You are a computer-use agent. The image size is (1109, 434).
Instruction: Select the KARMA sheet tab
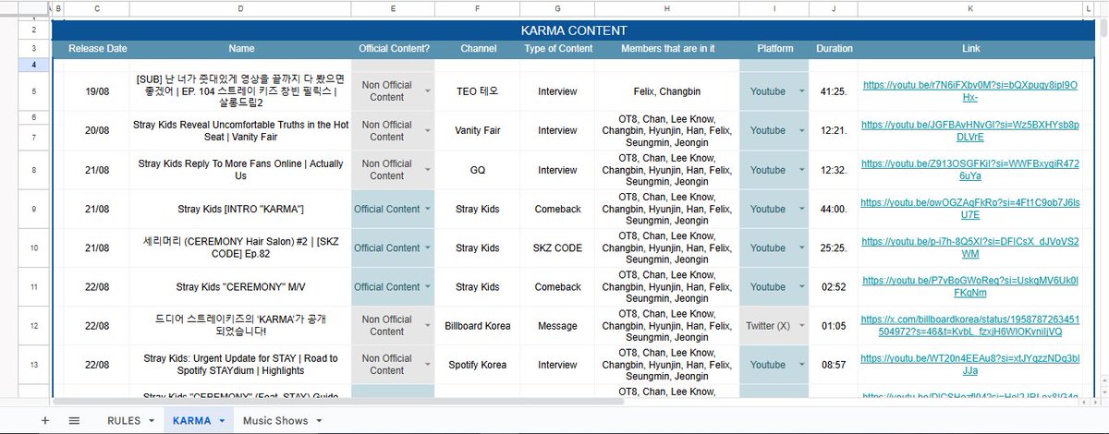coord(191,420)
